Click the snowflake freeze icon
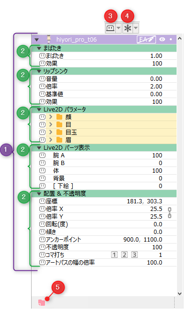Image resolution: width=189 pixels, height=311 pixels. pyautogui.click(x=128, y=28)
